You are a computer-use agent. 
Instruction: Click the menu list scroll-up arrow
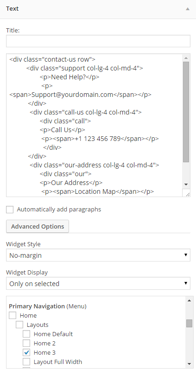pos(189,300)
